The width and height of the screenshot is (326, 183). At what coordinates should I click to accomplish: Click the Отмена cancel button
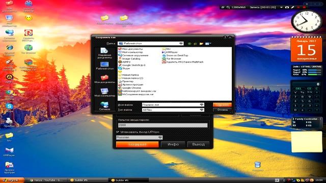tap(222, 110)
